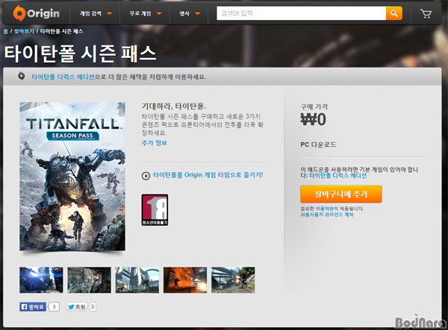Image resolution: width=448 pixels, height=330 pixels.
Task: Open the third screenshot thumbnail
Action: tap(137, 280)
